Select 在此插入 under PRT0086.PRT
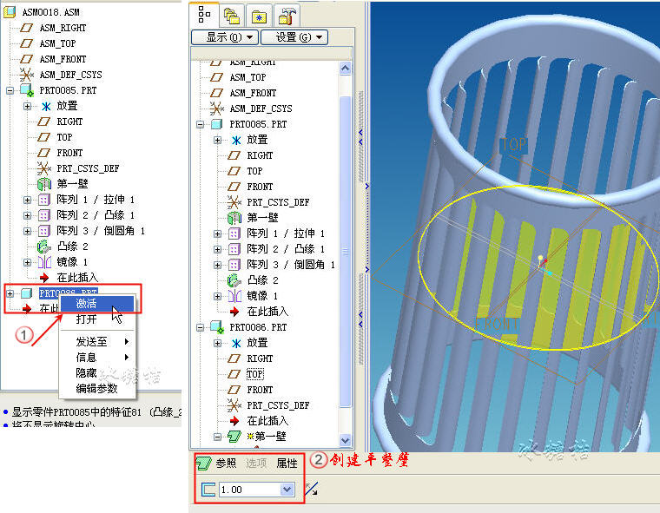The height and width of the screenshot is (513, 660). (267, 421)
